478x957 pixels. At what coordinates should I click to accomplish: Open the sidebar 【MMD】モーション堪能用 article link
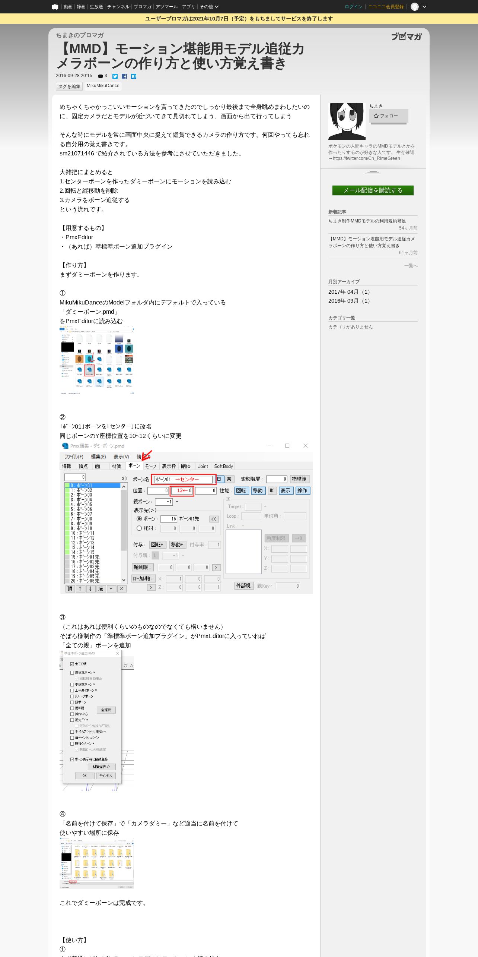click(372, 242)
